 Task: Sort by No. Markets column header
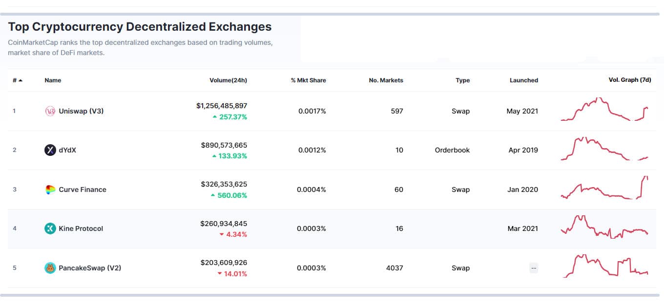386,80
